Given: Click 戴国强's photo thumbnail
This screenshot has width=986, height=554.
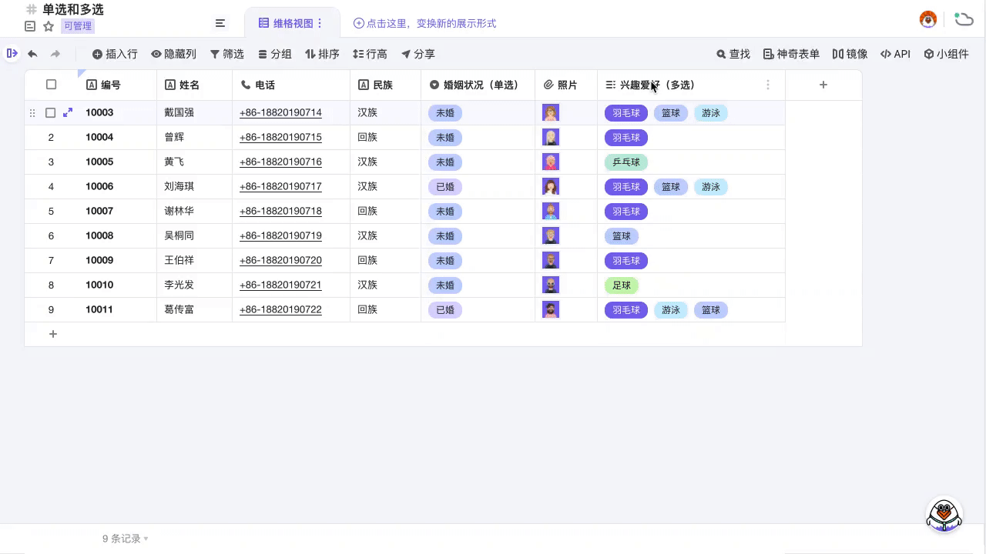Looking at the screenshot, I should click(x=551, y=112).
